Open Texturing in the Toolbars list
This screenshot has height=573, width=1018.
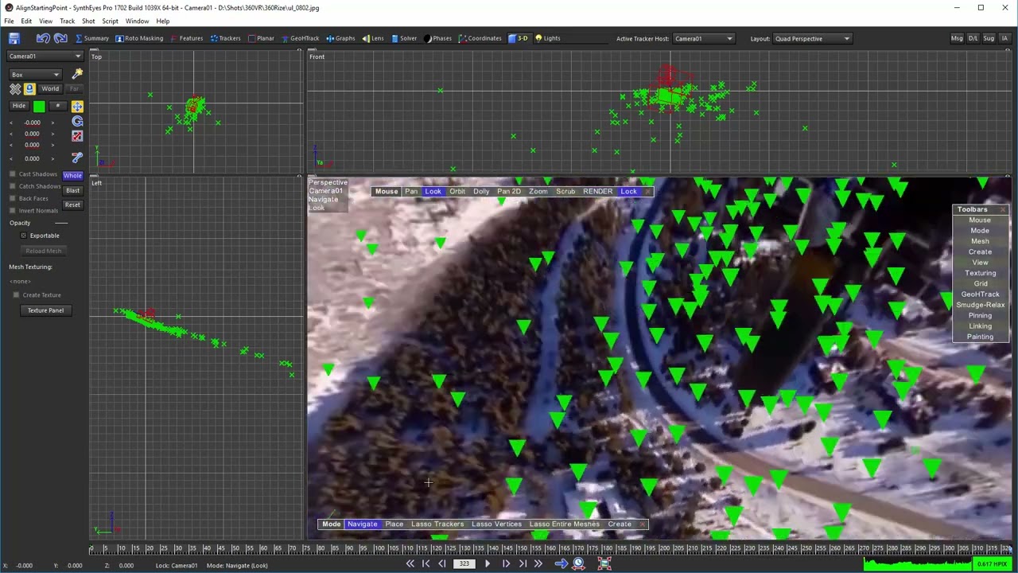(980, 273)
